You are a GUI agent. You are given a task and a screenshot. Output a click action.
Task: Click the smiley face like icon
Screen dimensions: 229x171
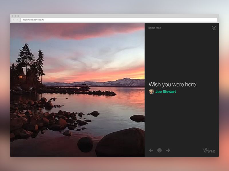[x=159, y=150]
